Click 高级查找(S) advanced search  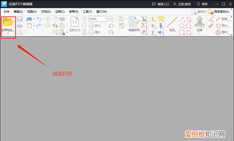pyautogui.click(x=219, y=12)
